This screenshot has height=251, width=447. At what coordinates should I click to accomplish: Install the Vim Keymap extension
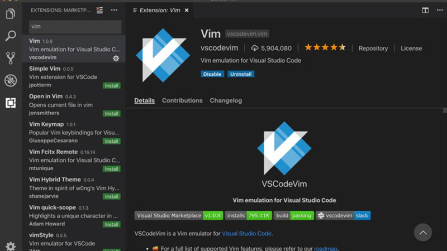tap(111, 141)
